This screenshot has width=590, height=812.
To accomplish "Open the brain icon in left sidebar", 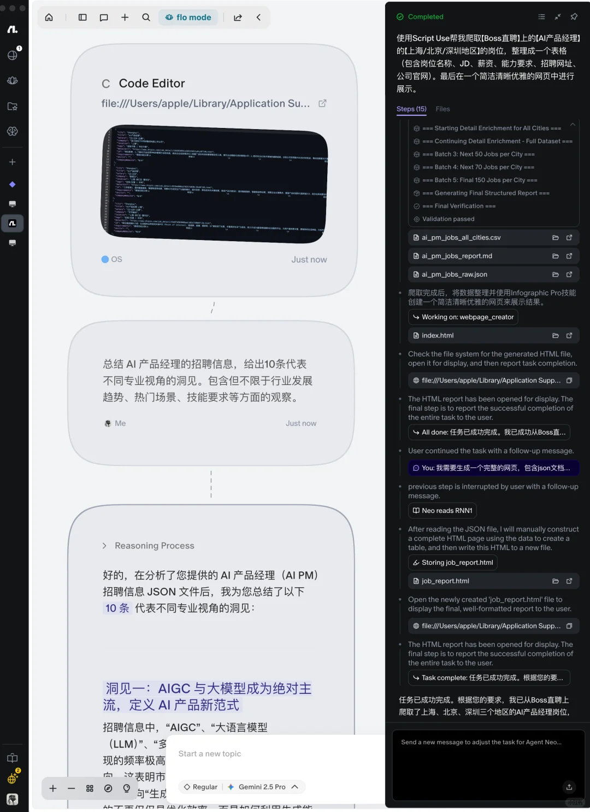I will click(13, 131).
